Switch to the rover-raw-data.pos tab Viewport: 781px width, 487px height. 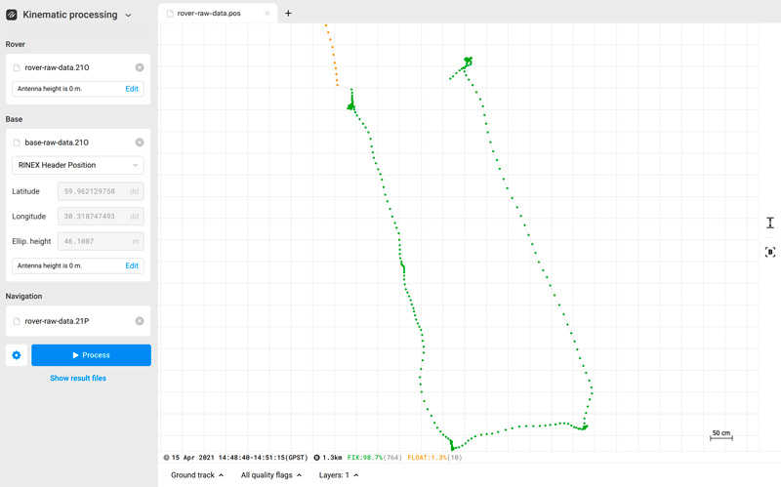click(209, 14)
